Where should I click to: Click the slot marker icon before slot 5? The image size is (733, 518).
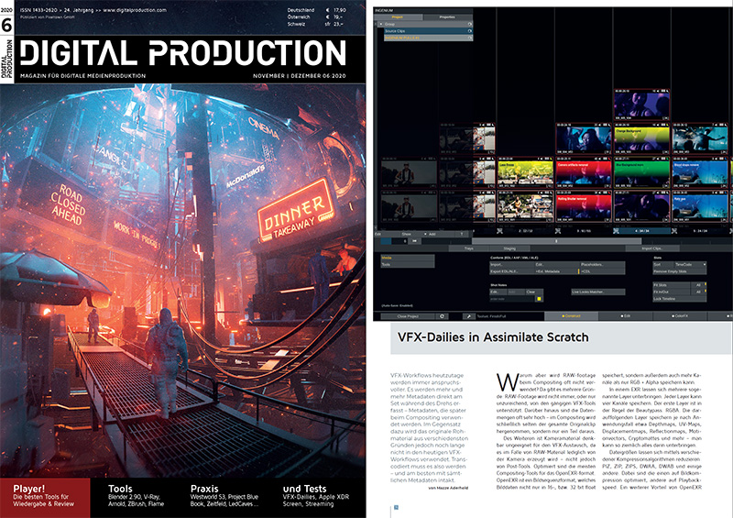click(x=674, y=231)
